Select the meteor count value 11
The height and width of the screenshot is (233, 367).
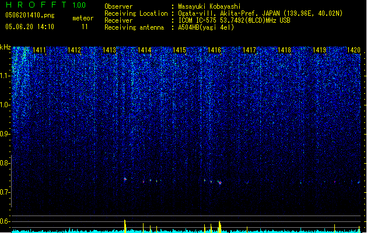85,27
